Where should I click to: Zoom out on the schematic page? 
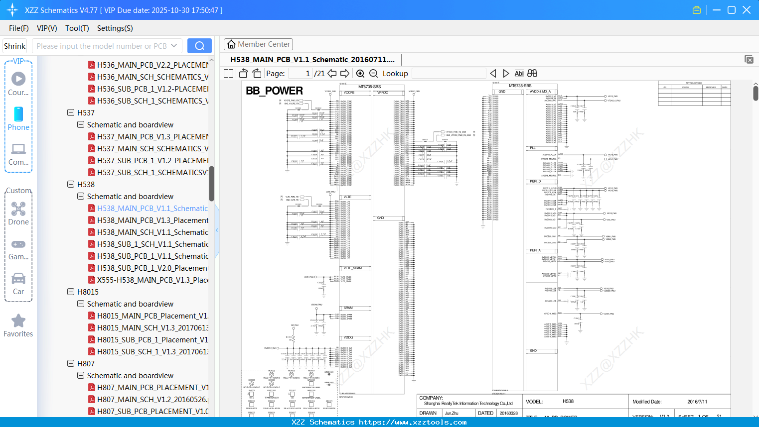tap(374, 73)
